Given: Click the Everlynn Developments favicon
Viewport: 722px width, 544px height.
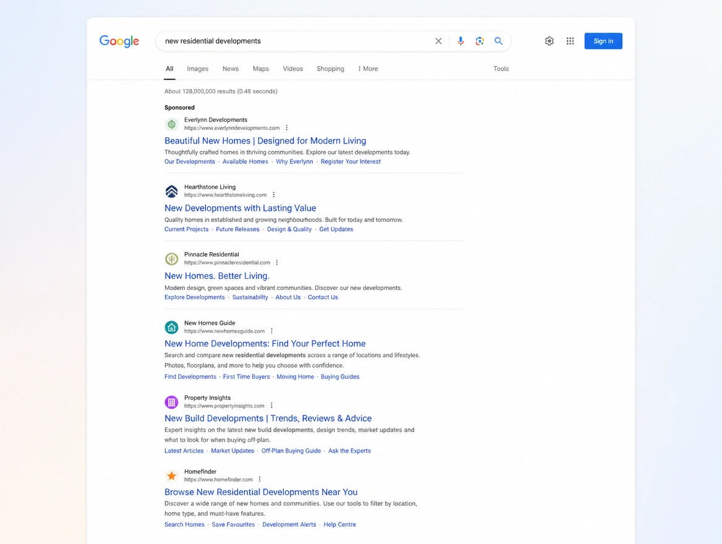Looking at the screenshot, I should click(172, 124).
